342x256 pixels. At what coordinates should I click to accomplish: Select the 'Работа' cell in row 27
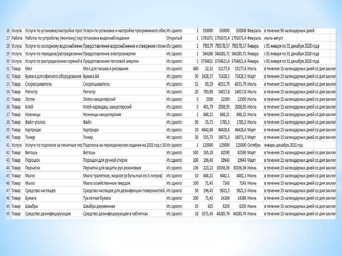[x=17, y=38]
